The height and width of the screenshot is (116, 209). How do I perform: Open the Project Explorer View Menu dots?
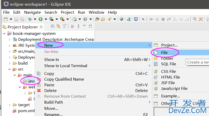point(79,26)
